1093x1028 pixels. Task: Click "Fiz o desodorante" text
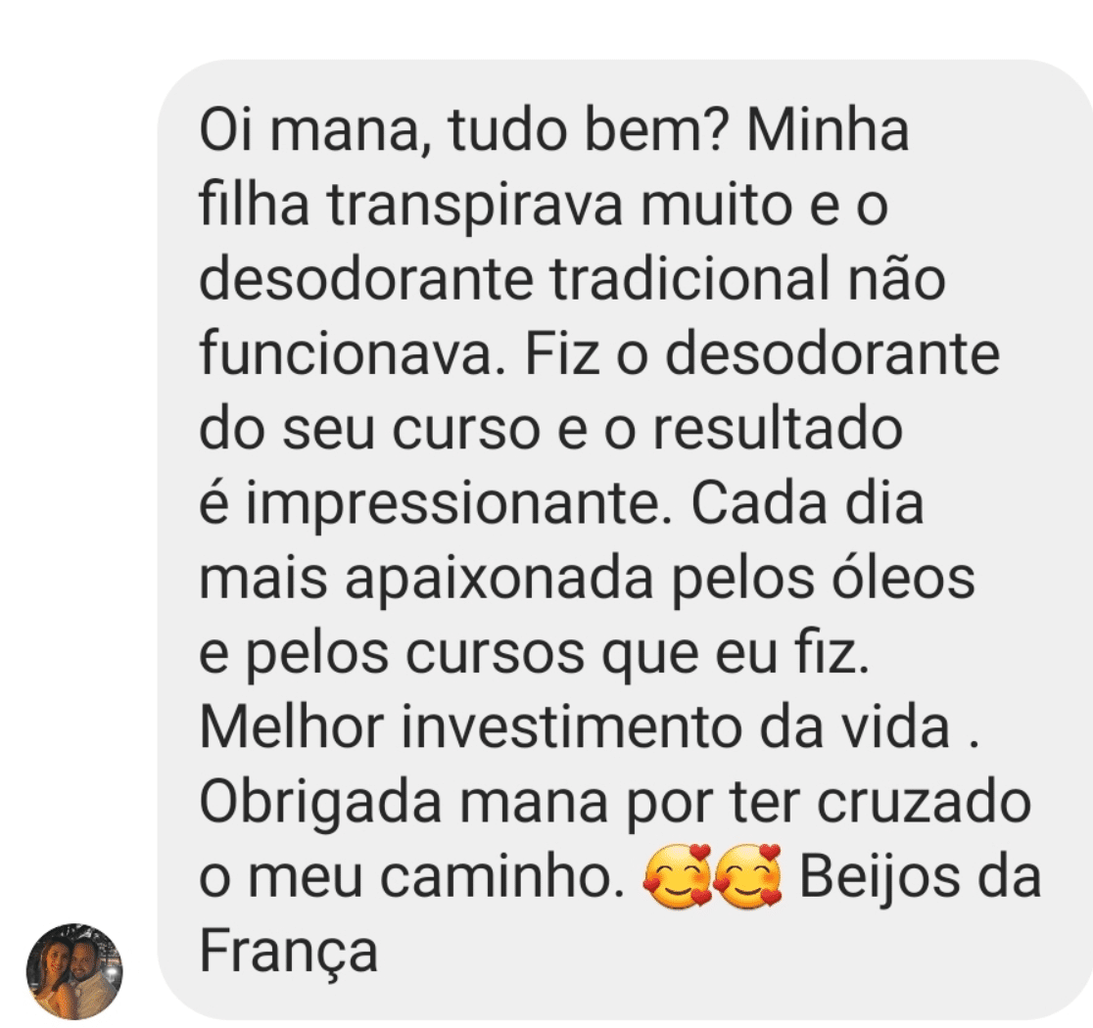click(x=763, y=353)
